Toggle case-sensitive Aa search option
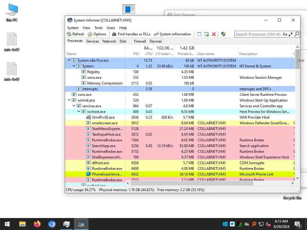 pos(285,34)
